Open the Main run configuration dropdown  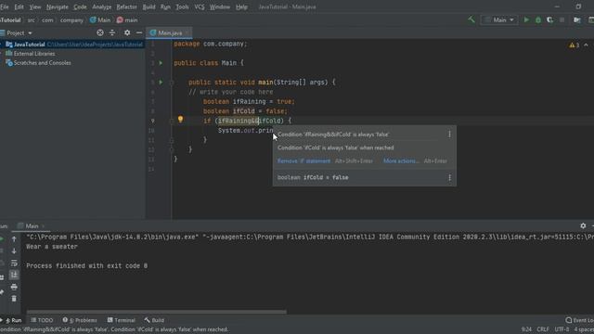(x=499, y=19)
